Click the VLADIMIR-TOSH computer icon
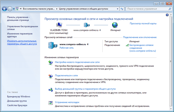This screenshot has width=174, height=112. pyautogui.click(x=59, y=25)
